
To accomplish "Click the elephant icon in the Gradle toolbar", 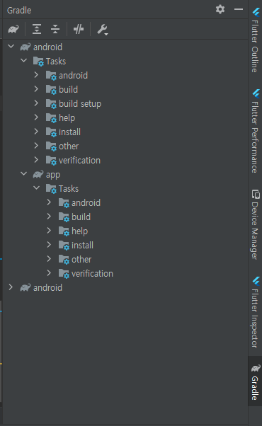I will pos(13,29).
